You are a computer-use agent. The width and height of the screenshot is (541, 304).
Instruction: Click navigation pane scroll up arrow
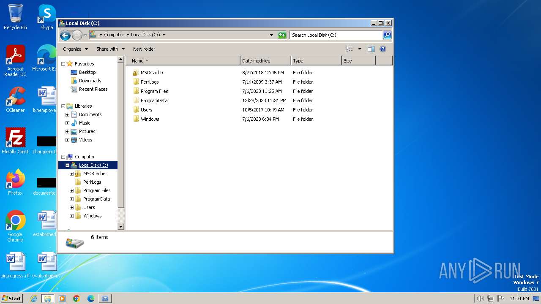121,60
